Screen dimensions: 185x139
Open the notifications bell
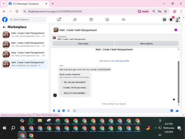(x=171, y=20)
